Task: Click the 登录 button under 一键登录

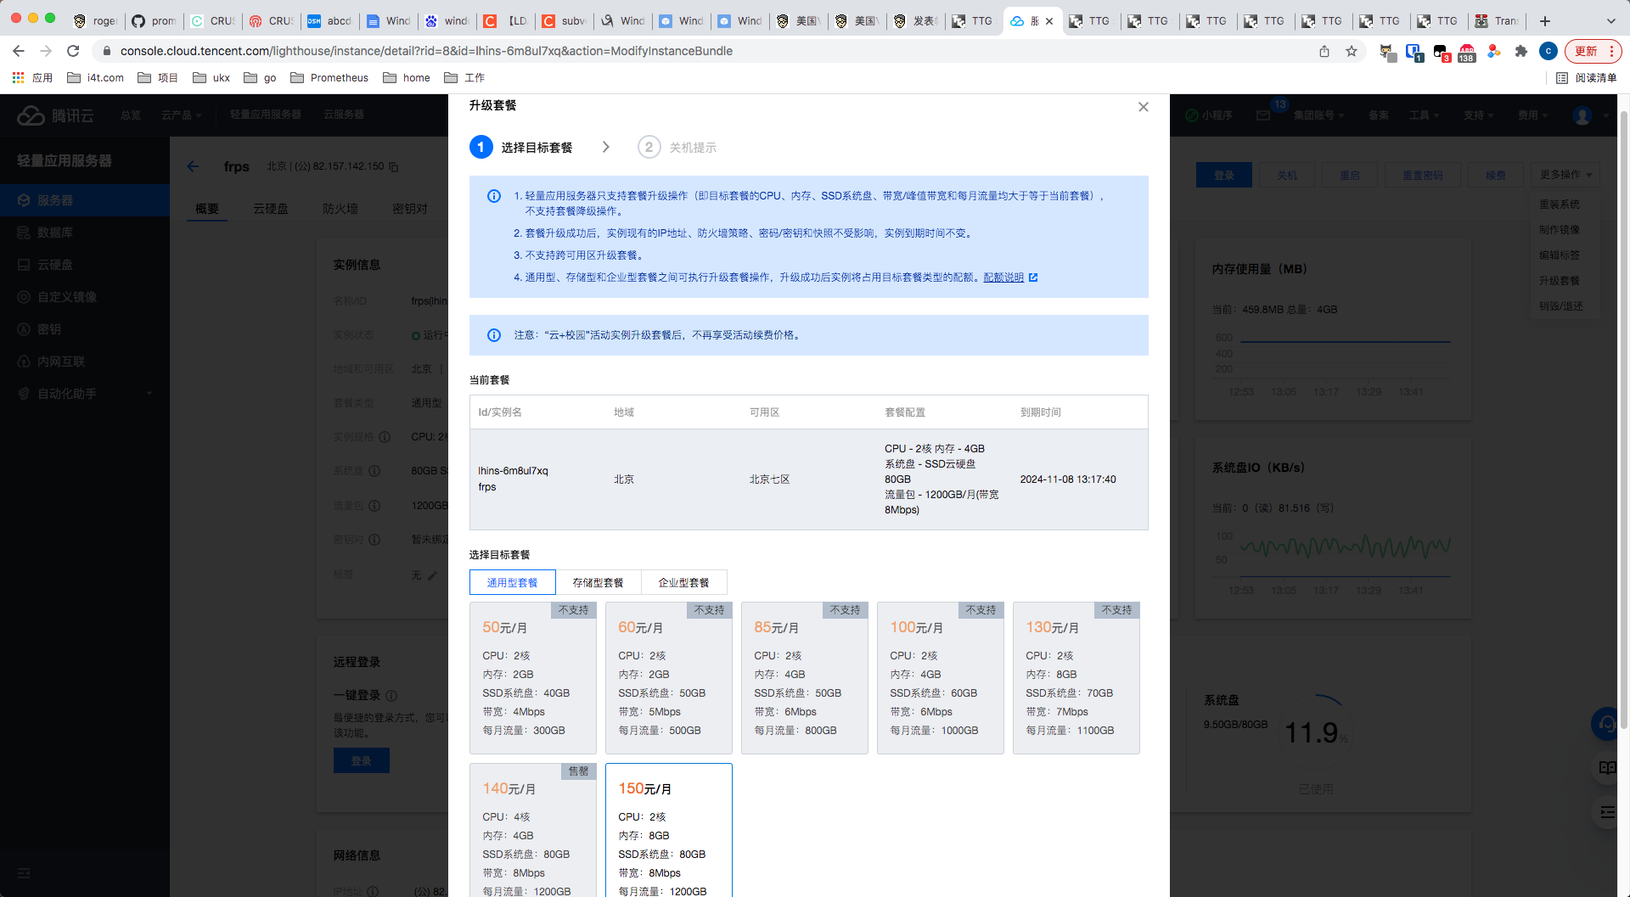Action: (x=362, y=760)
